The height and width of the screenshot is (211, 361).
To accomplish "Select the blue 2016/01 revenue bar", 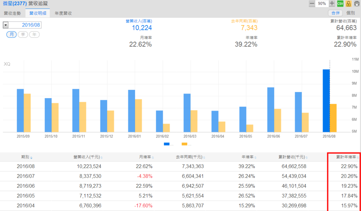I will pyautogui.click(x=131, y=111).
